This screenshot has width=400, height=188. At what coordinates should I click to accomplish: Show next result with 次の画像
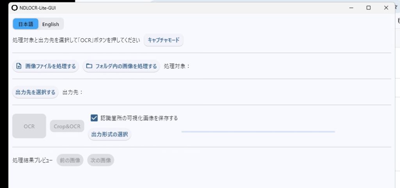point(101,160)
